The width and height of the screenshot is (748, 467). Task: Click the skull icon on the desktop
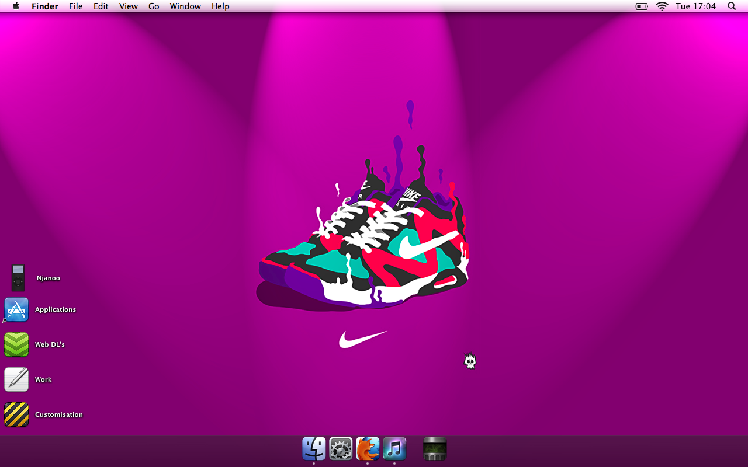pos(470,361)
